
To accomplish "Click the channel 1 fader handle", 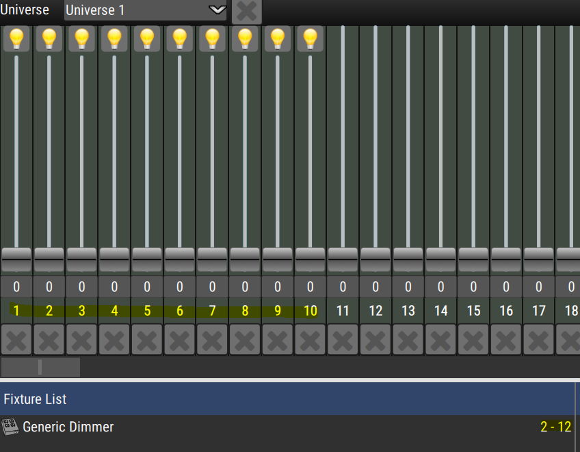I will tap(16, 260).
